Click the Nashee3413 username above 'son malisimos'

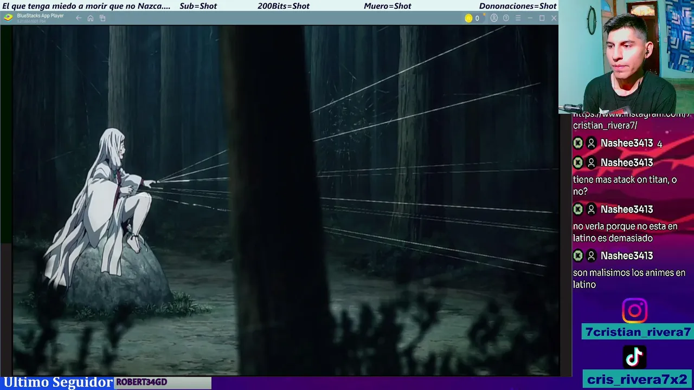point(627,256)
